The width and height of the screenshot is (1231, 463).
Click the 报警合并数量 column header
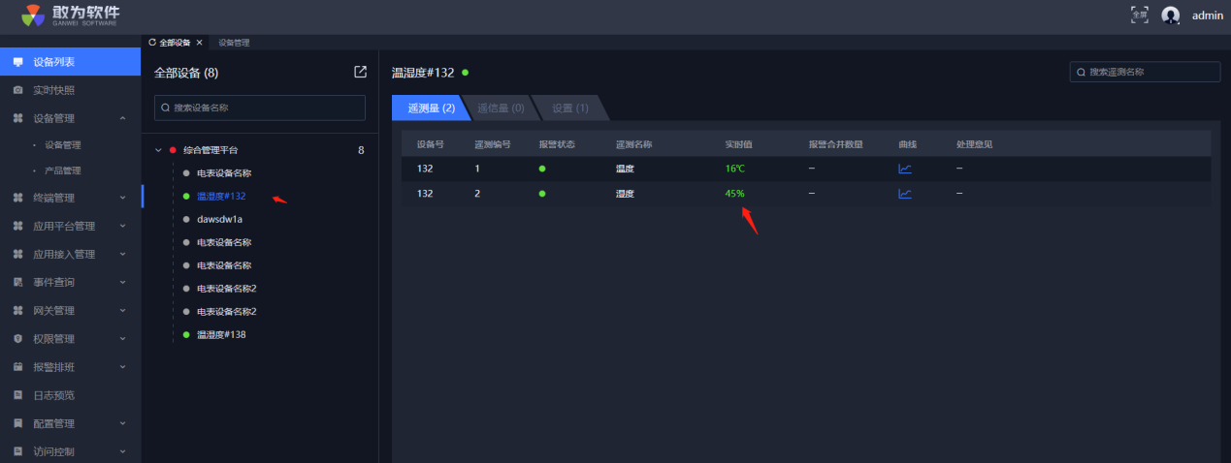point(835,144)
